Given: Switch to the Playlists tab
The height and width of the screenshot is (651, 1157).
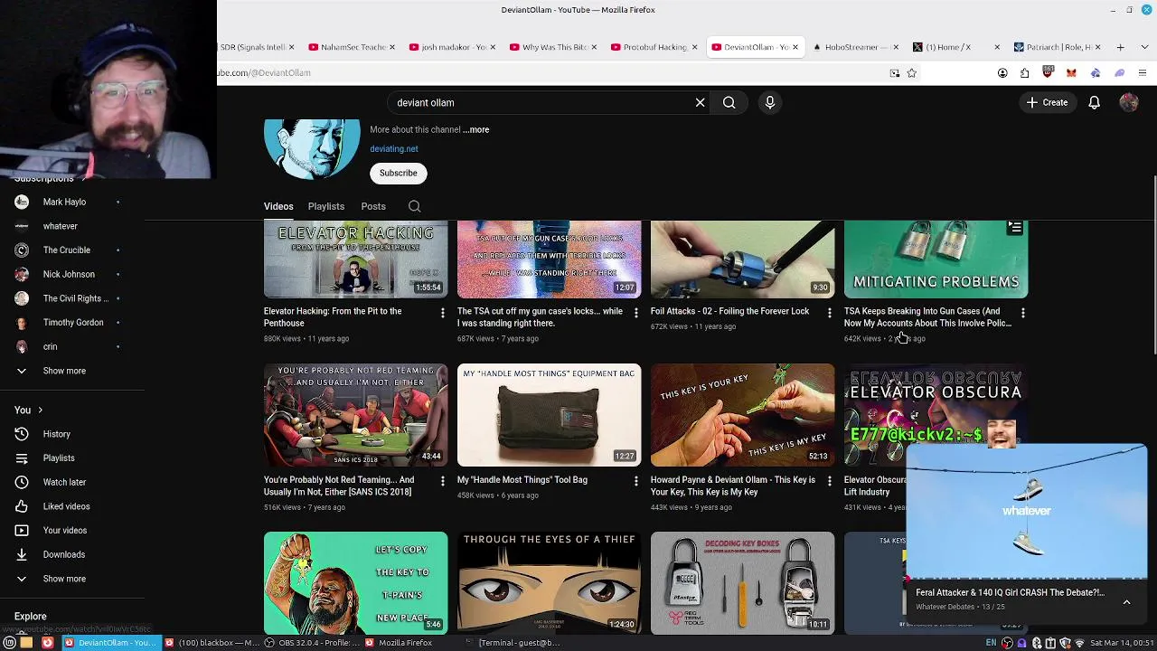Looking at the screenshot, I should coord(325,206).
